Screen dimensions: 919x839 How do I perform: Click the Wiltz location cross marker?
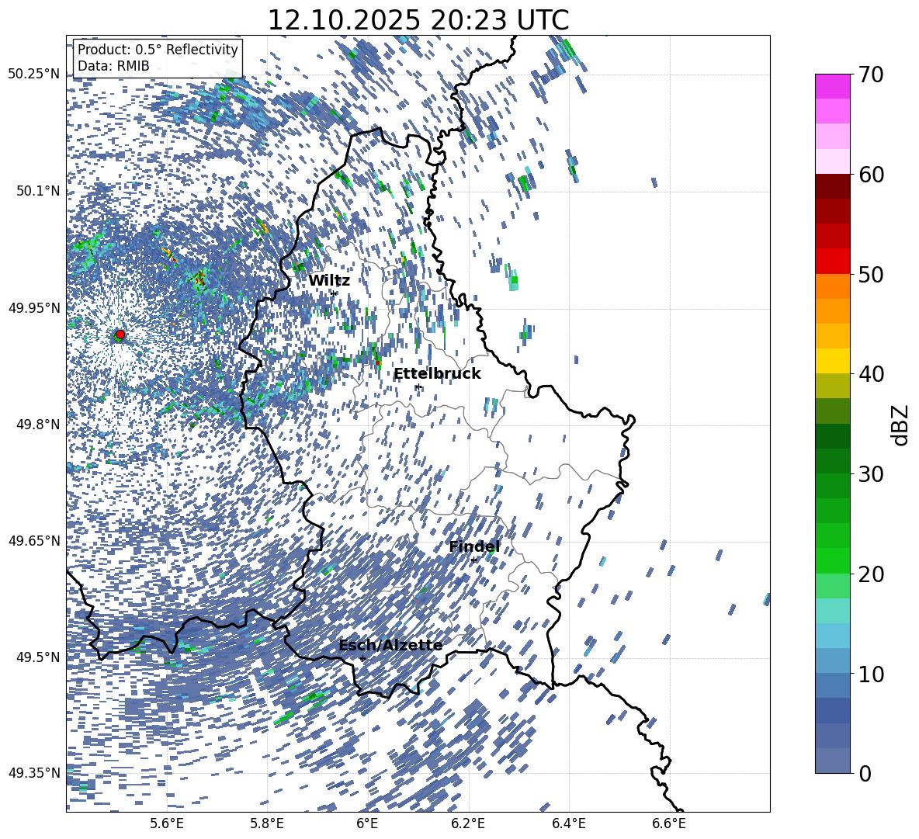[x=334, y=293]
